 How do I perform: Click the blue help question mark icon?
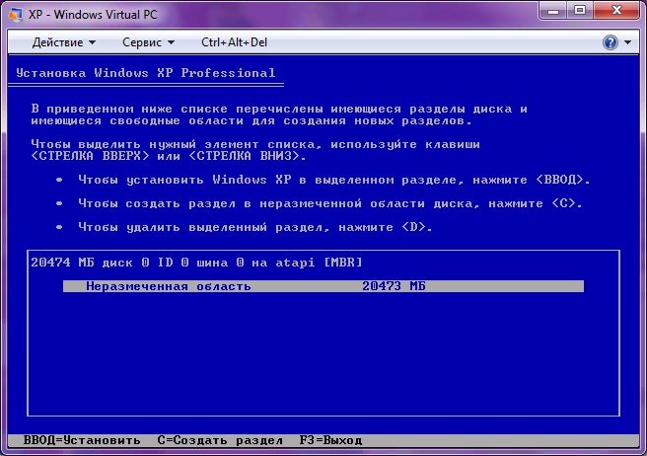coord(611,42)
